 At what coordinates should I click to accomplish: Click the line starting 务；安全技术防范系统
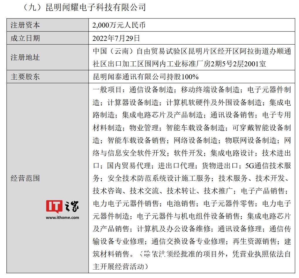point(191,178)
